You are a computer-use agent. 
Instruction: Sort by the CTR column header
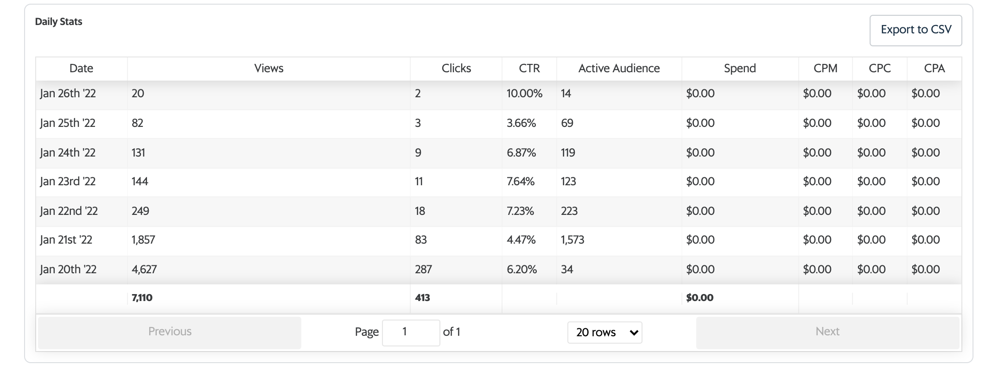pos(529,69)
